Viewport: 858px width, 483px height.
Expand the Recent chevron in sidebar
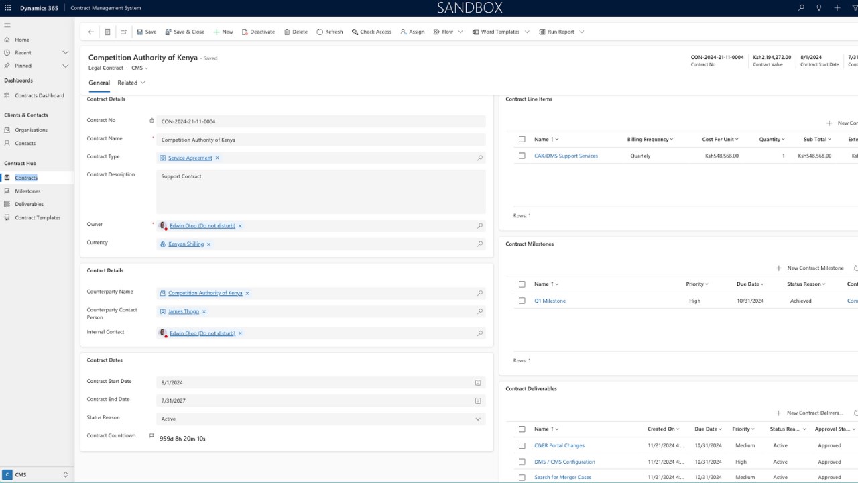66,52
